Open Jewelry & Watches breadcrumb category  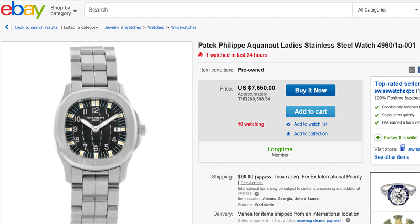click(123, 27)
